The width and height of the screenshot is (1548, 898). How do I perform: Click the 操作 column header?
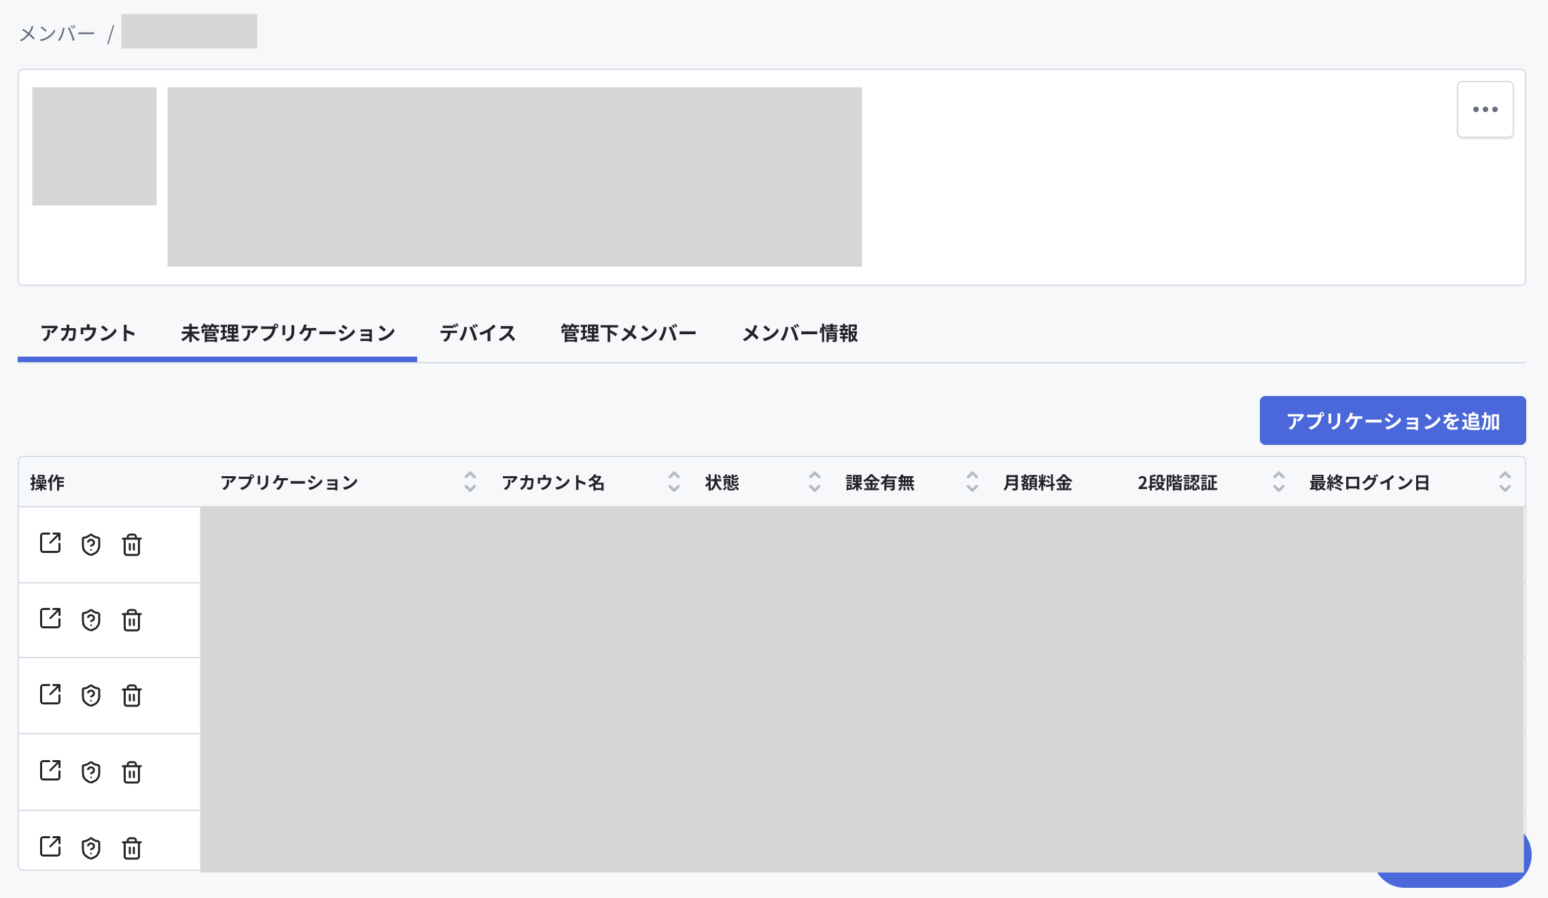click(x=48, y=482)
